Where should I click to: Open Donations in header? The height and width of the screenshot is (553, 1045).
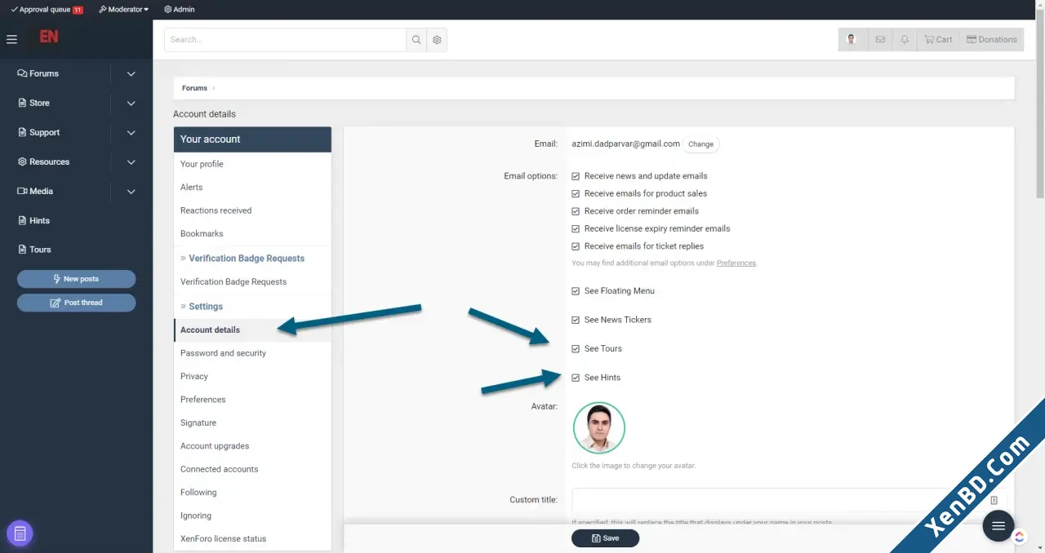coord(991,39)
